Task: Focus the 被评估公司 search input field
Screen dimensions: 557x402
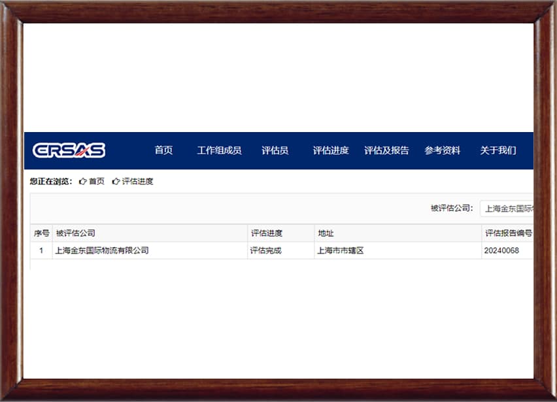Action: 507,209
